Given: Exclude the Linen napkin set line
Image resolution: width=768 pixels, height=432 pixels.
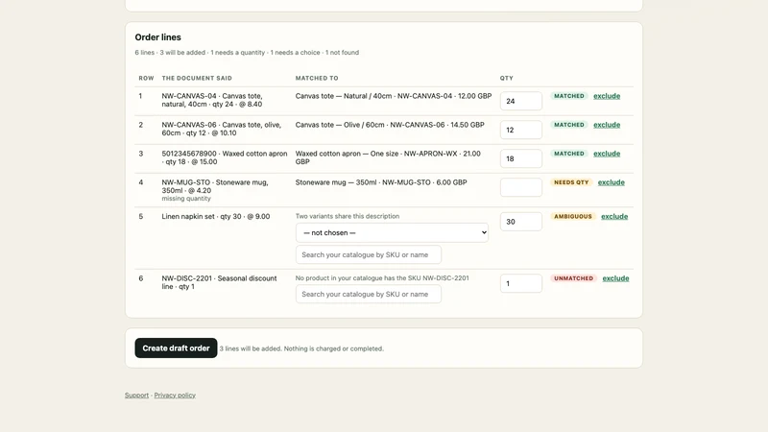Looking at the screenshot, I should tap(614, 217).
